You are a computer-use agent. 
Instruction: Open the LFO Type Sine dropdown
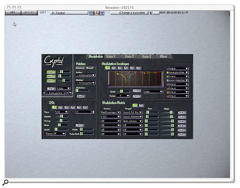61,112
